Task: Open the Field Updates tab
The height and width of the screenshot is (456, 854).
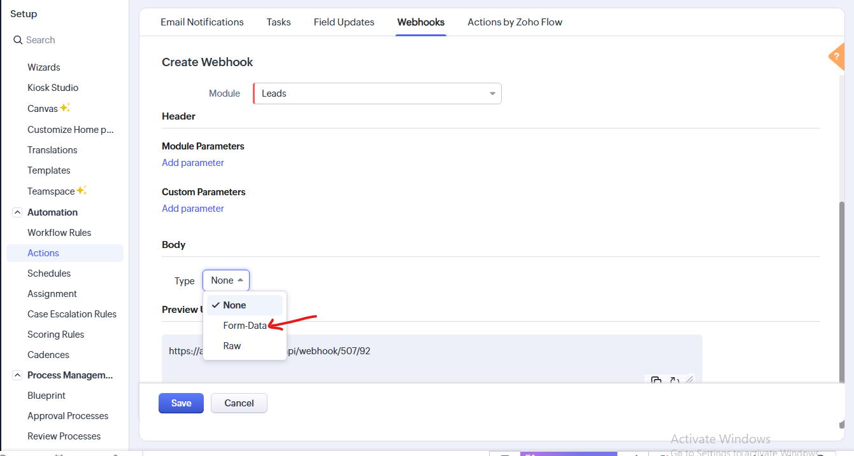Action: tap(344, 22)
